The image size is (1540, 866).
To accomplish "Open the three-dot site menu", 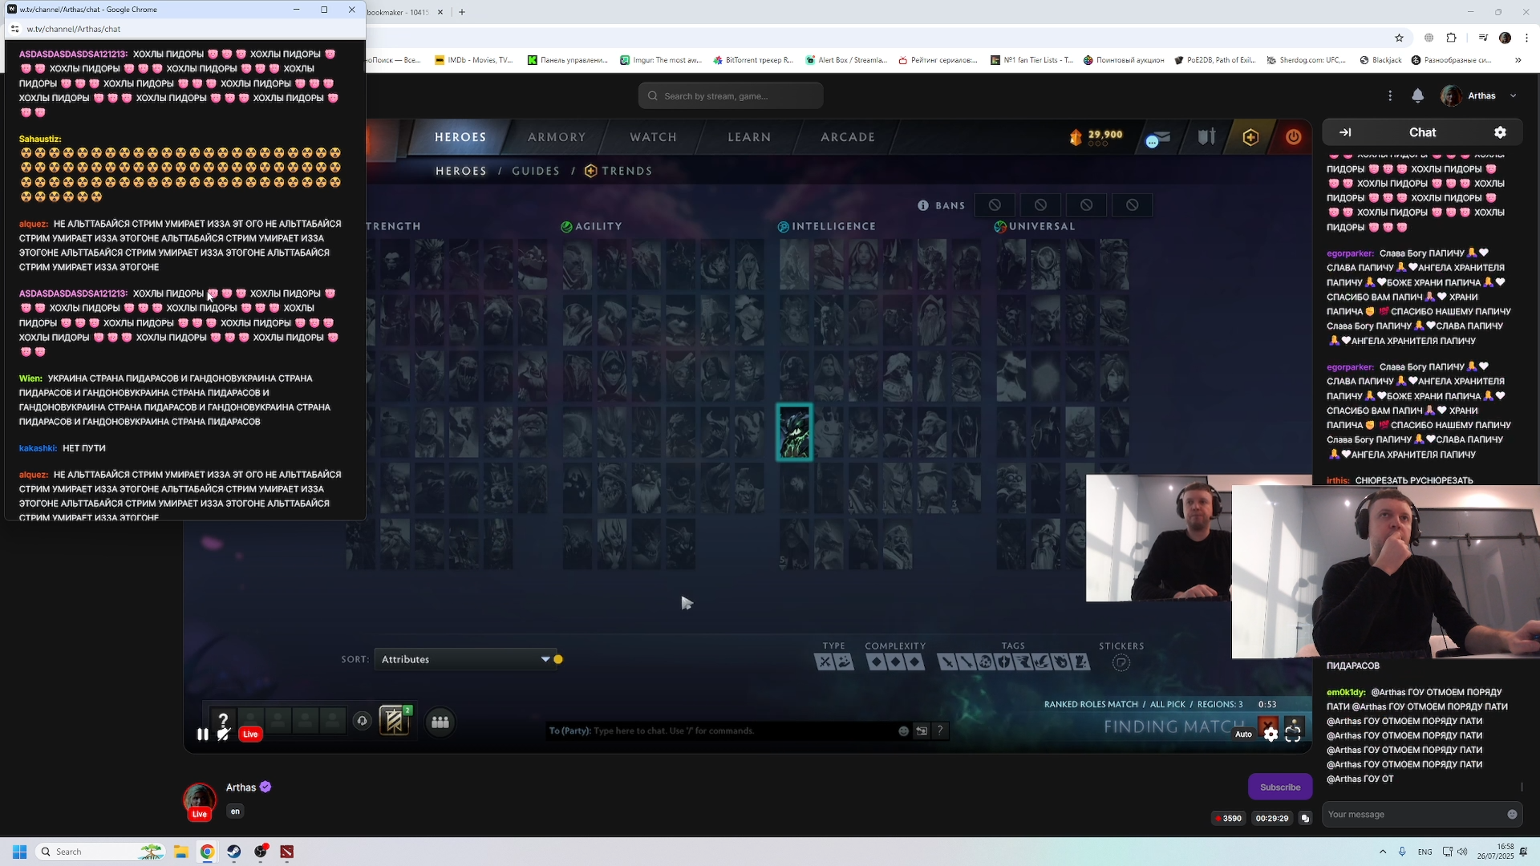I will 1390,95.
